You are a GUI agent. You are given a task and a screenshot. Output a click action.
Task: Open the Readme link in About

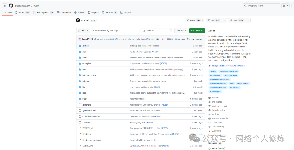214,98
